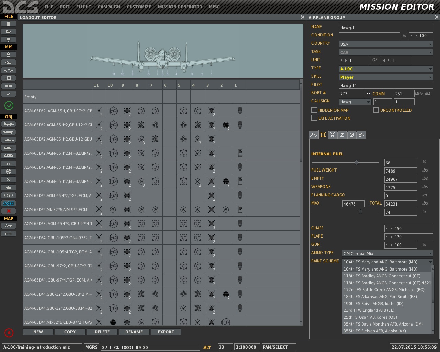Image resolution: width=440 pixels, height=352 pixels.
Task: Open the CUSTOMIZE menu
Action: pos(139,7)
